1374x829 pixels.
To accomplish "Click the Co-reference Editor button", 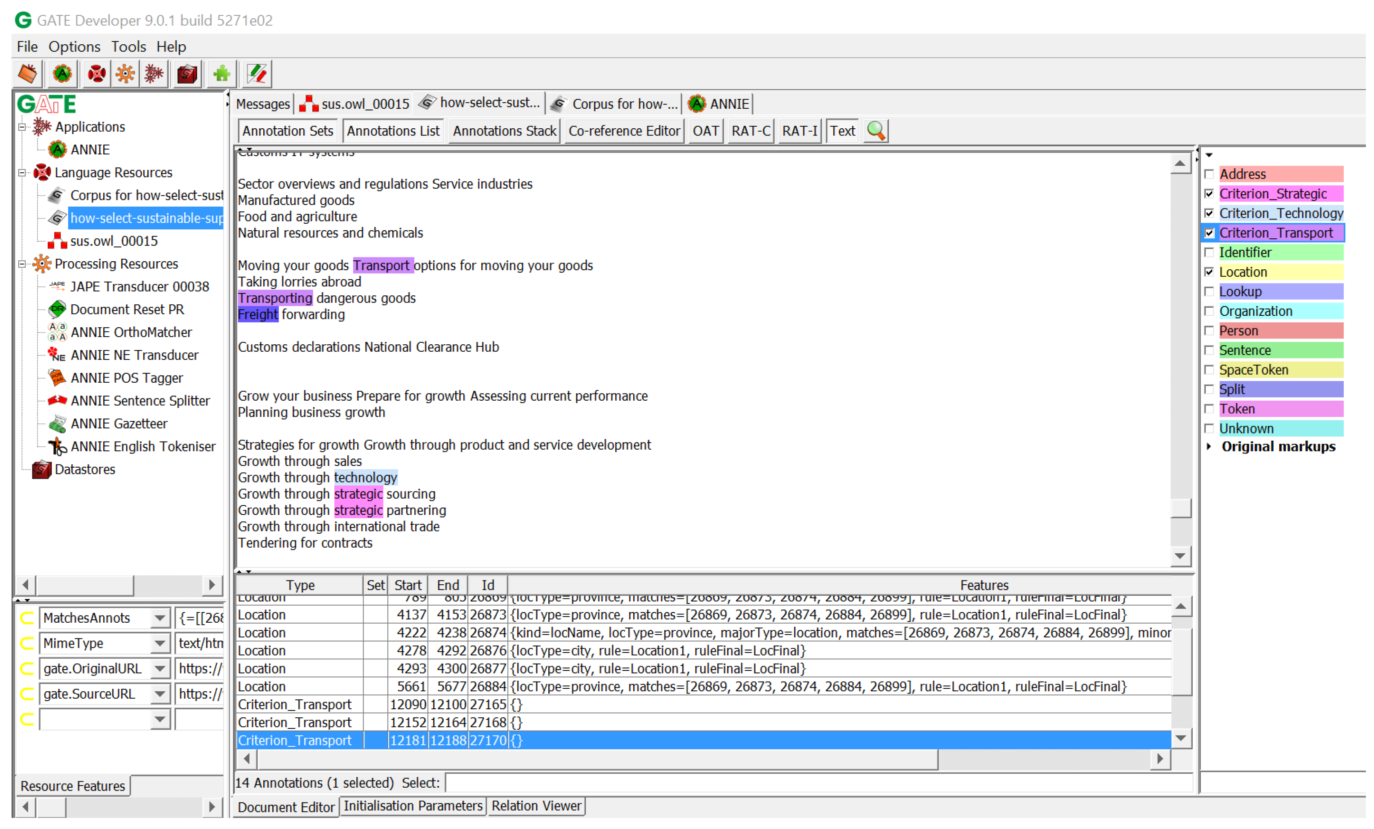I will point(623,131).
